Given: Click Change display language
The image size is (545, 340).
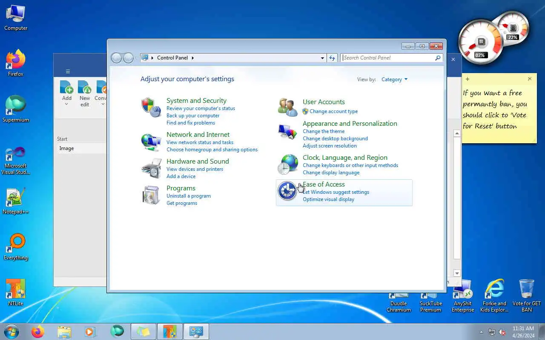Looking at the screenshot, I should [x=331, y=173].
